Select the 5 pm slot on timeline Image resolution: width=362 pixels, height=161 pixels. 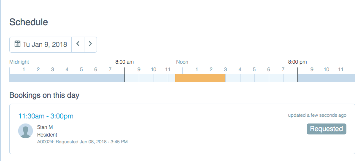(x=262, y=78)
